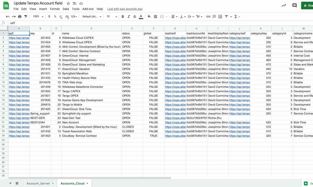The image size is (313, 187).
Task: Insert a chart from the toolbar
Action: click(x=221, y=16)
